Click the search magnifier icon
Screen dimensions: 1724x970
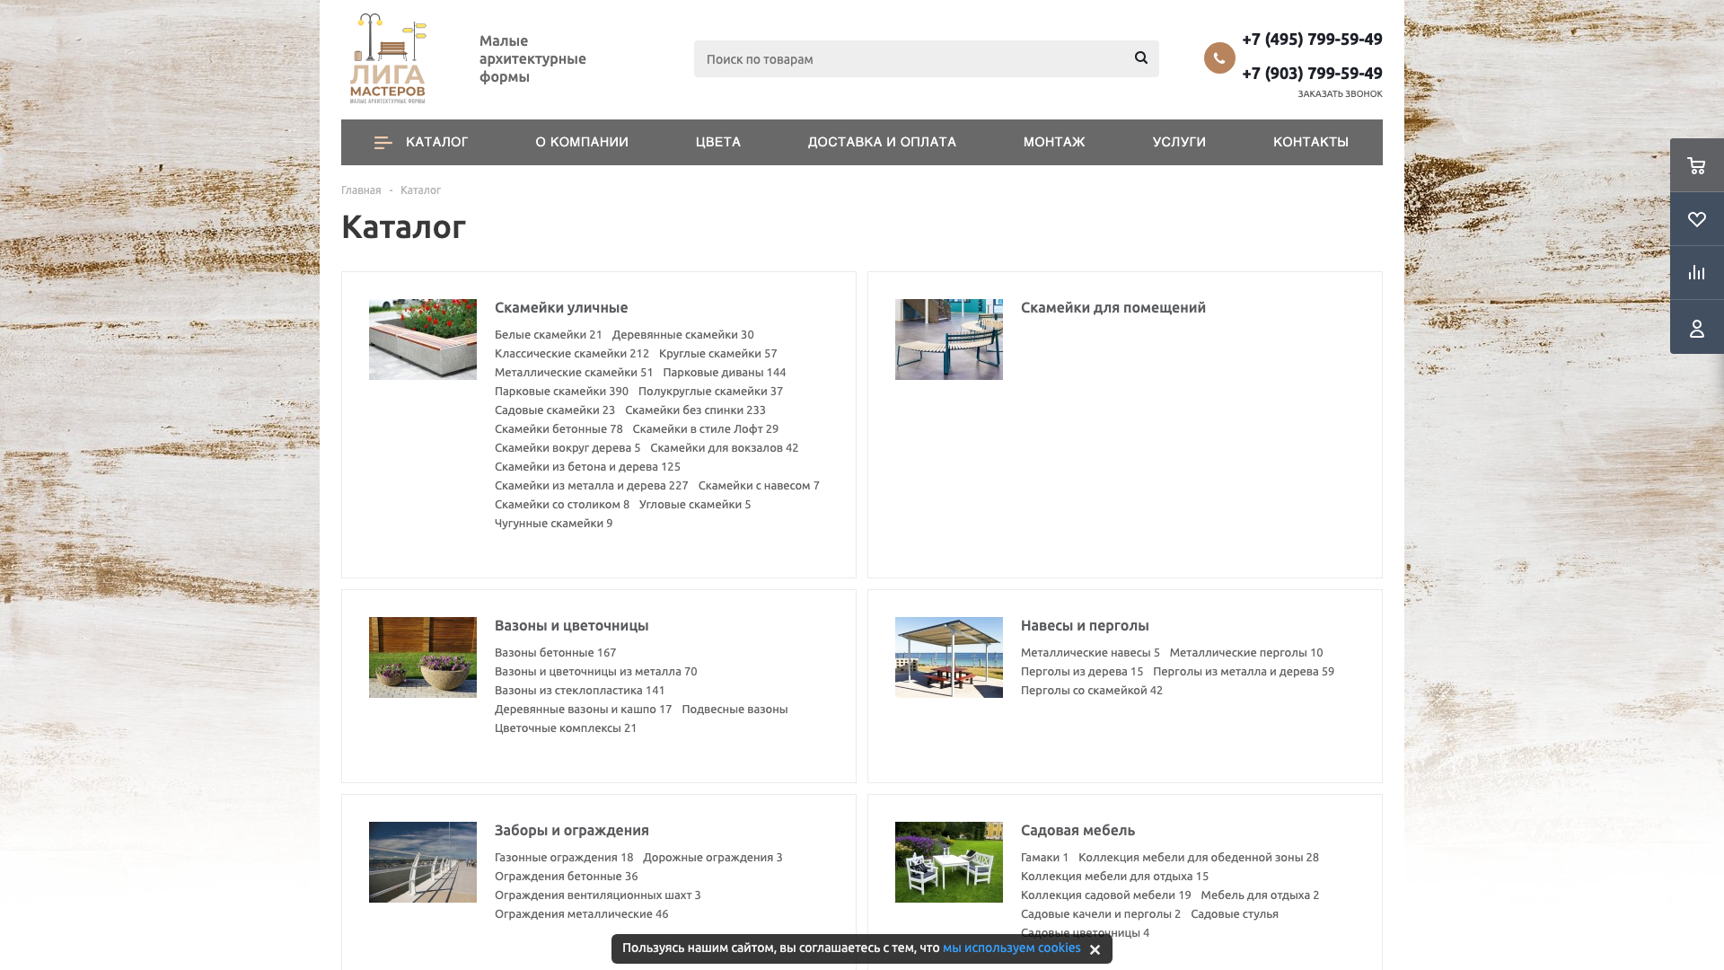coord(1140,57)
